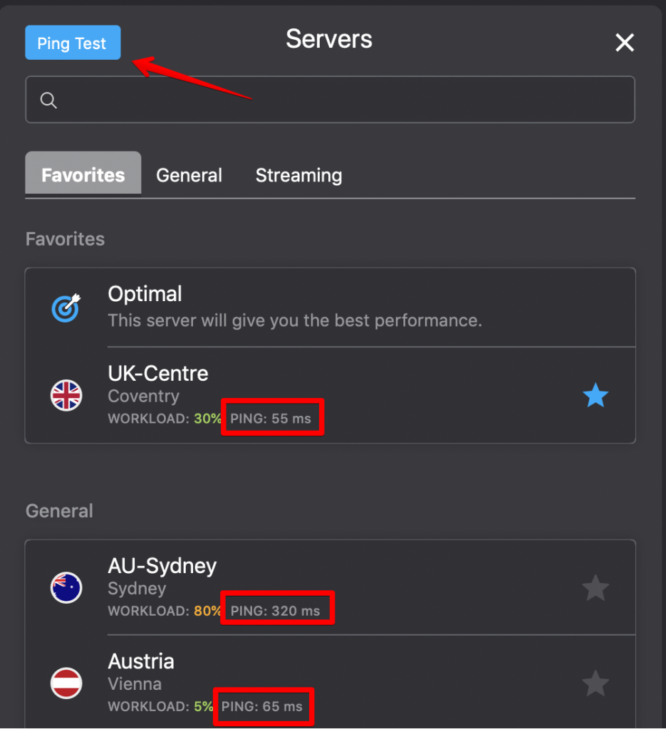Image resolution: width=666 pixels, height=729 pixels.
Task: Open the Favorites tab
Action: click(83, 174)
